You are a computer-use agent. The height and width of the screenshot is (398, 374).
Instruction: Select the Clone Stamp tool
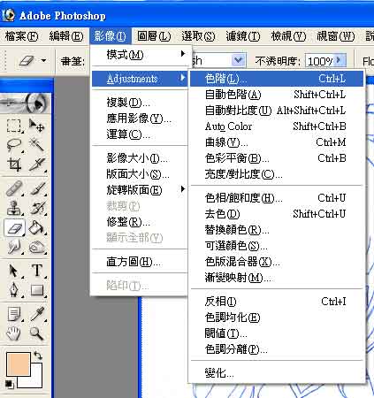(x=14, y=208)
